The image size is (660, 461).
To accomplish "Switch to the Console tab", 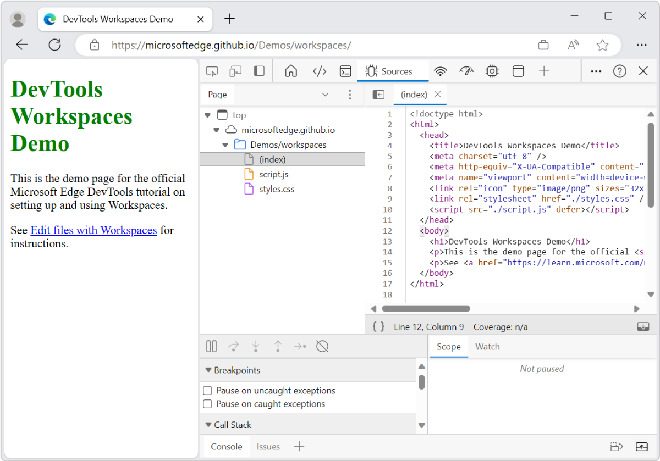I will [x=226, y=446].
